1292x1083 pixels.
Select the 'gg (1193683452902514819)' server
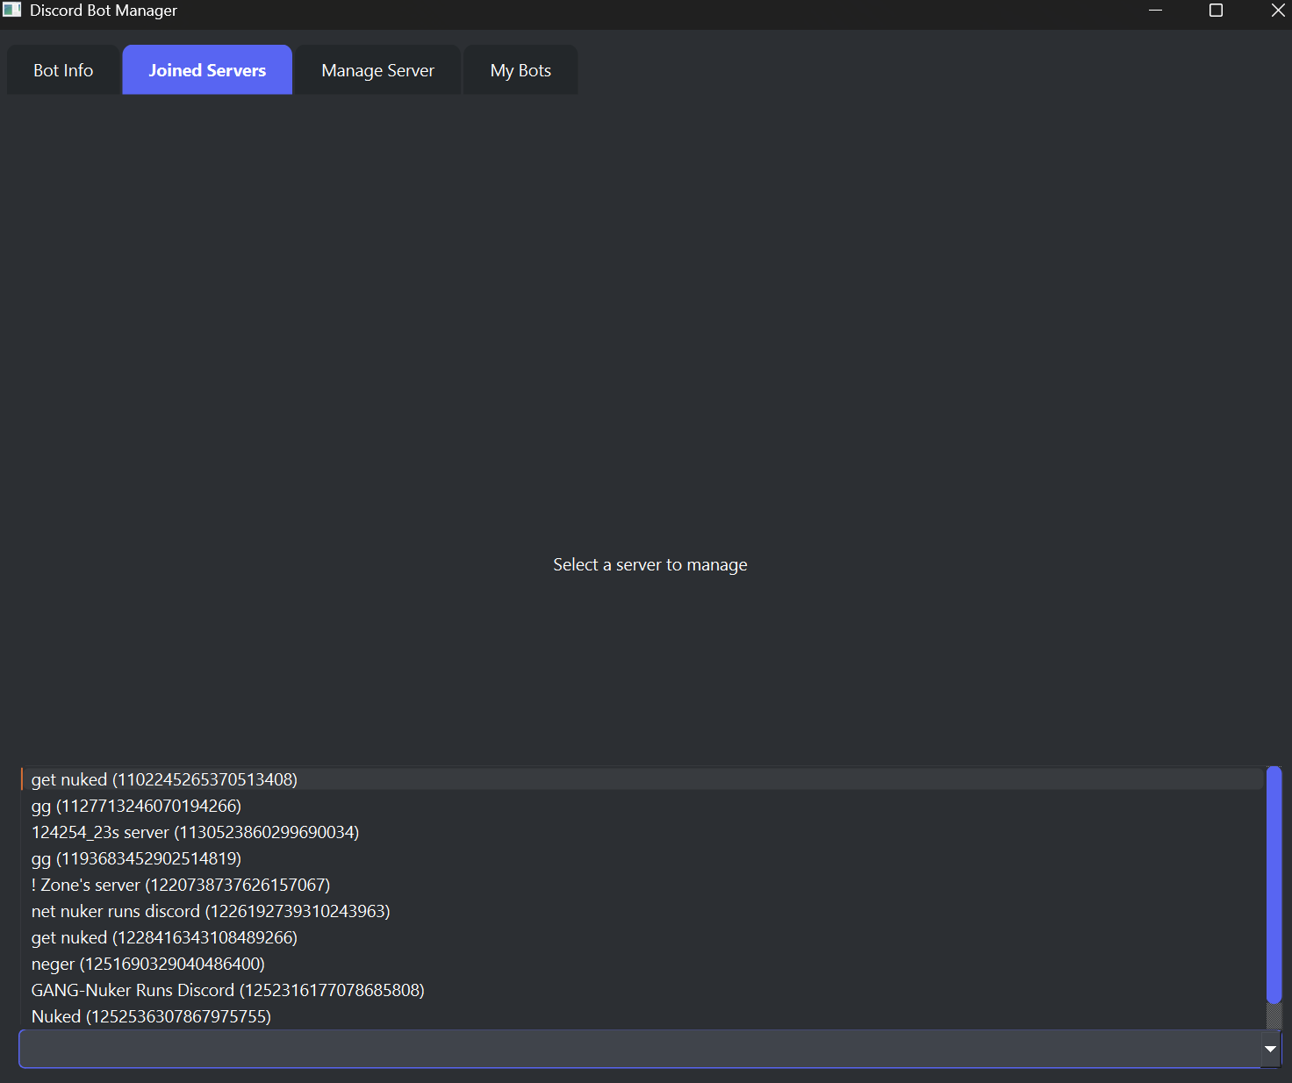(136, 857)
